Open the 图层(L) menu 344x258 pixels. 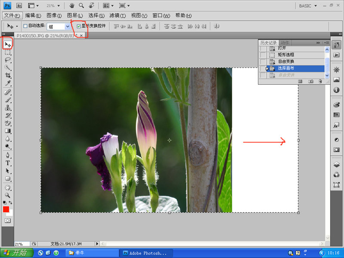tap(75, 15)
